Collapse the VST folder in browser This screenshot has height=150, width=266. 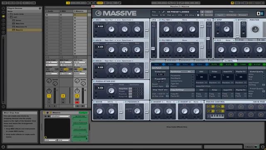click(x=9, y=17)
